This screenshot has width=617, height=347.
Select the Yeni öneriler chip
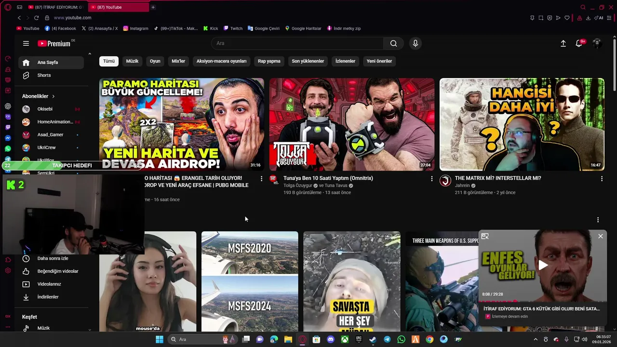click(x=379, y=61)
